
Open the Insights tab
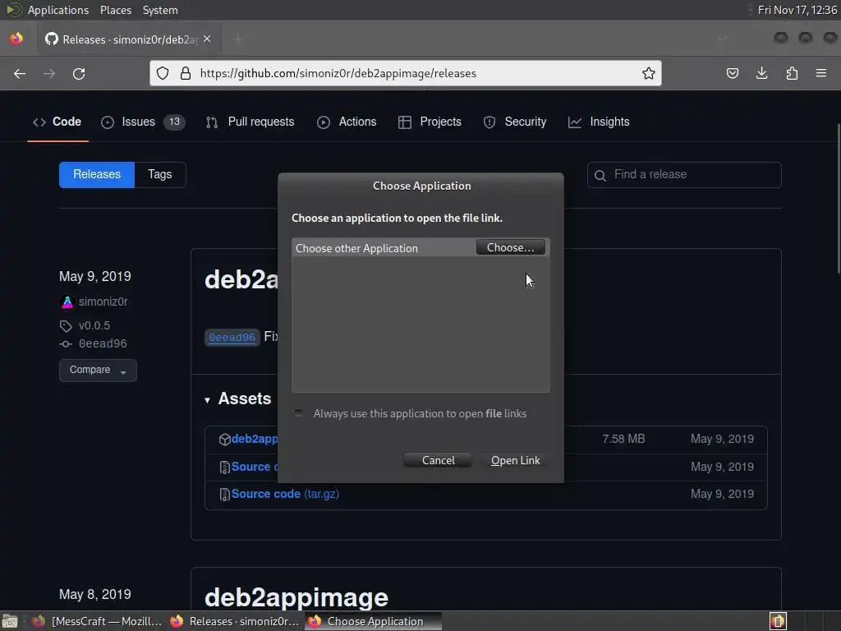599,122
